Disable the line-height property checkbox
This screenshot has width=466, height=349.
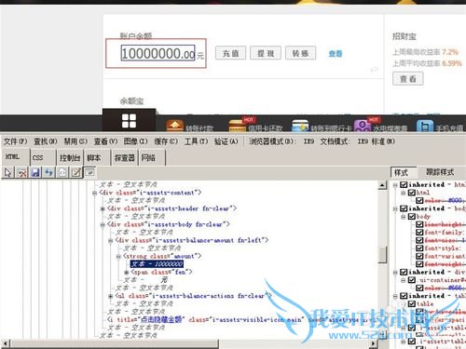419,224
